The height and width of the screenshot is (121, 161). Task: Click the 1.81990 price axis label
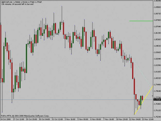click(157, 65)
